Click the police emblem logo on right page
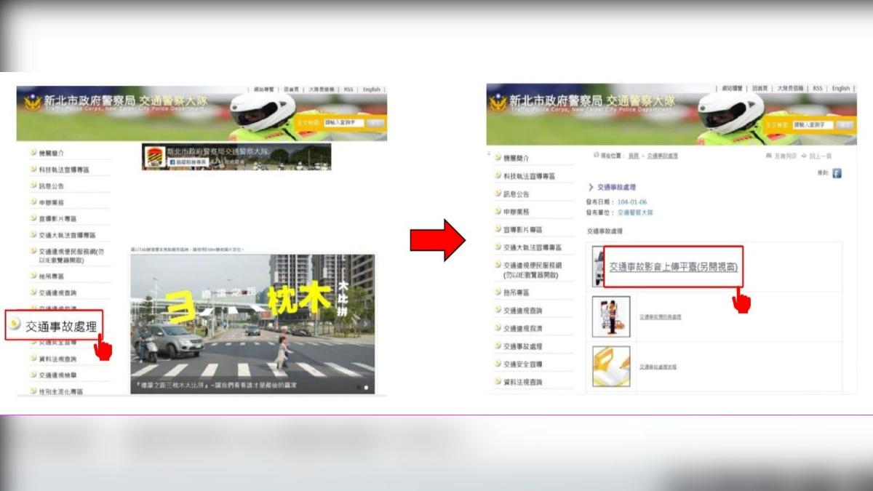This screenshot has height=491, width=873. (x=498, y=102)
